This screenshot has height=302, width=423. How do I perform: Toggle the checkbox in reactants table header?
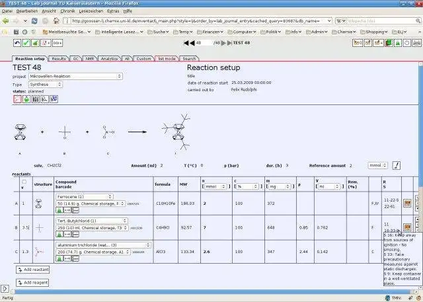[x=24, y=182]
